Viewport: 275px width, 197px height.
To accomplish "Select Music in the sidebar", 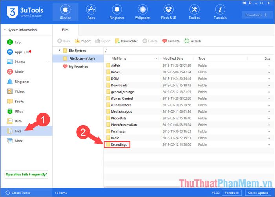I will (x=26, y=72).
